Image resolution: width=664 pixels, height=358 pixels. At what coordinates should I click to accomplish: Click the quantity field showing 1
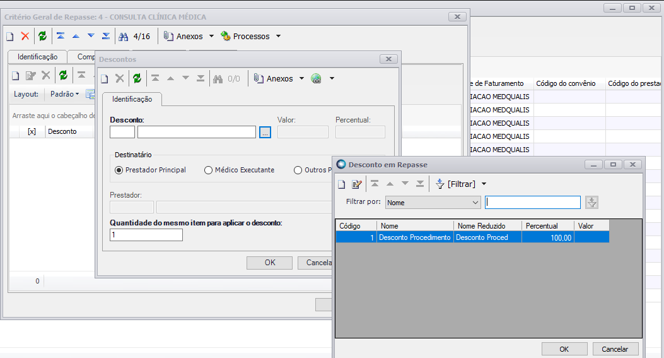[146, 235]
